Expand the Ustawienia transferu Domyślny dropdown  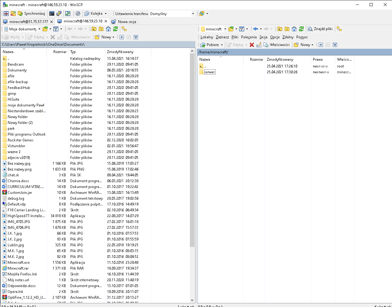point(193,13)
